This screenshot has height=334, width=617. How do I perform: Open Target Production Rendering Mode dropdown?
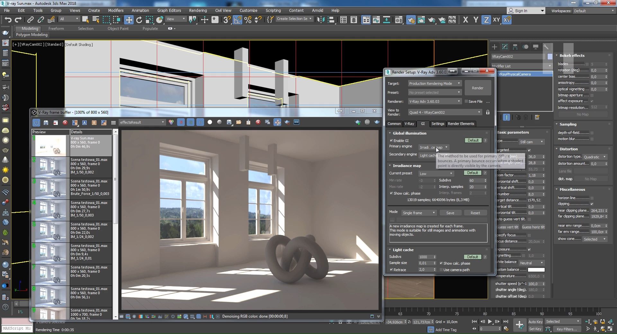[x=435, y=83]
